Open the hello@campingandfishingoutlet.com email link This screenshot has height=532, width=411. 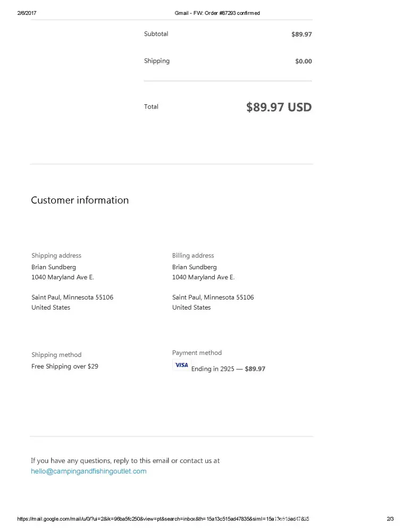click(89, 471)
